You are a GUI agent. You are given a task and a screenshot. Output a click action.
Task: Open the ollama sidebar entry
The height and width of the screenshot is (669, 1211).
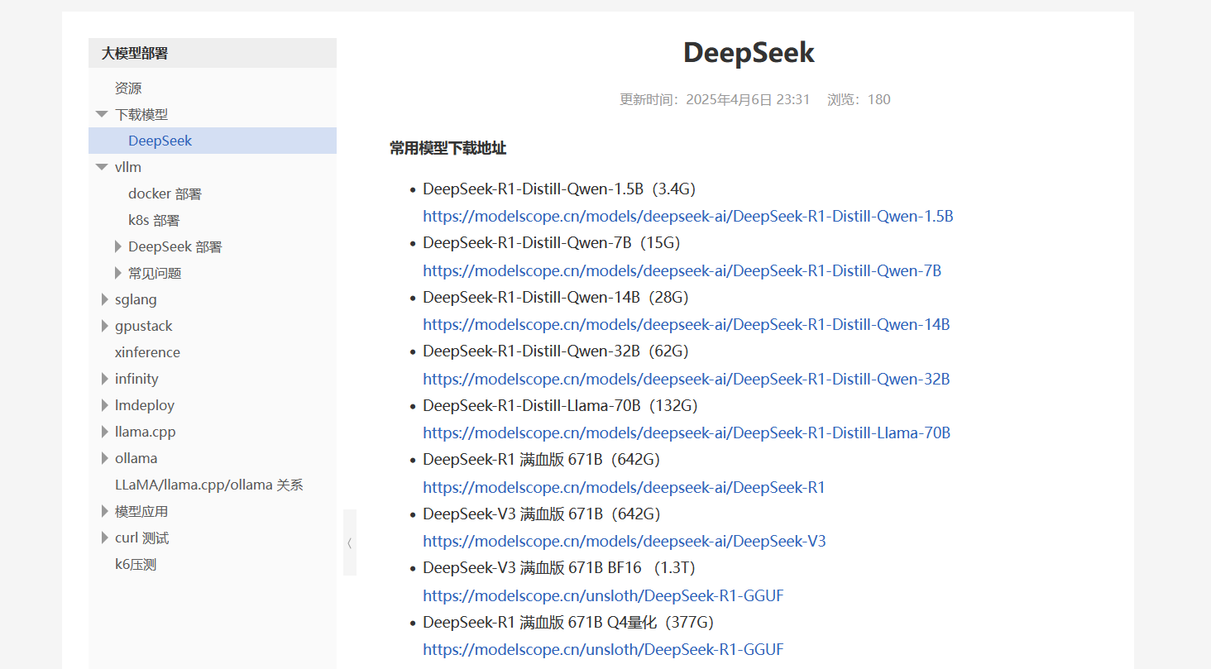pyautogui.click(x=136, y=458)
